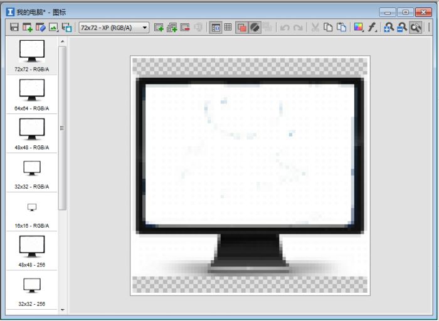Open the color adjustments tool

click(359, 27)
